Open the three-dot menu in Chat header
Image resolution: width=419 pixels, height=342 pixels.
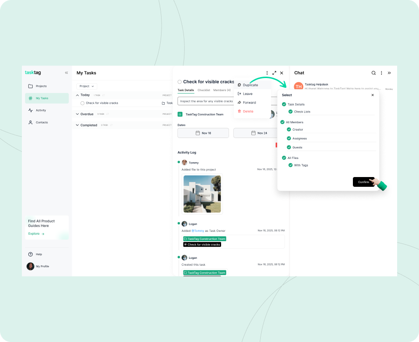381,73
